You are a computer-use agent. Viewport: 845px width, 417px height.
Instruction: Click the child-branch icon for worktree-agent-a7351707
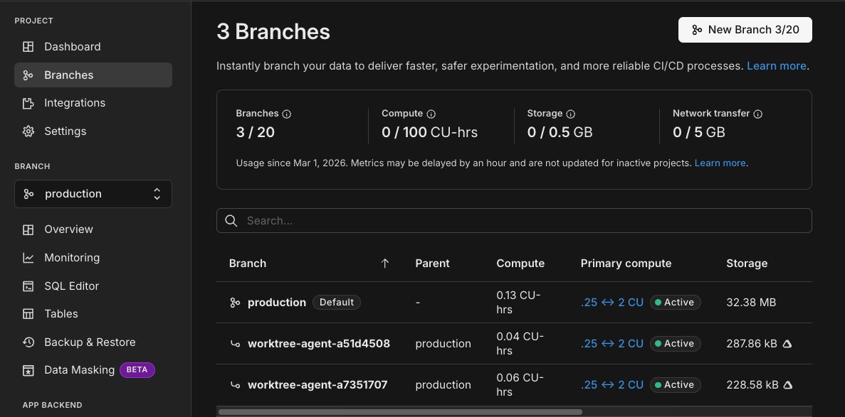pos(235,385)
